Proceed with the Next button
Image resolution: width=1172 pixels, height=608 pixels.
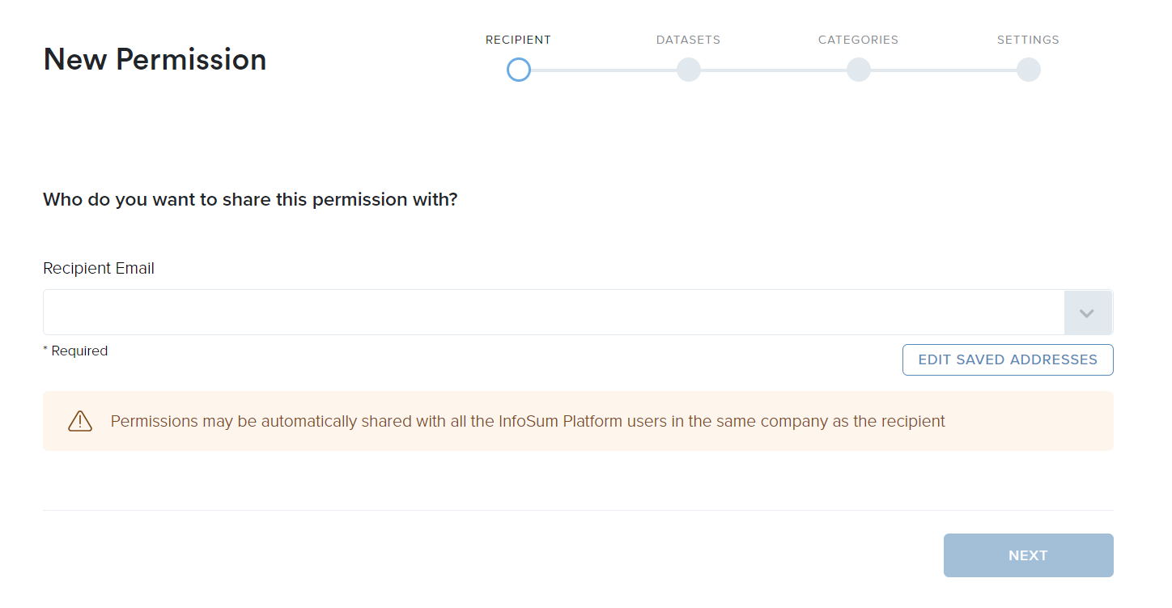tap(1029, 555)
